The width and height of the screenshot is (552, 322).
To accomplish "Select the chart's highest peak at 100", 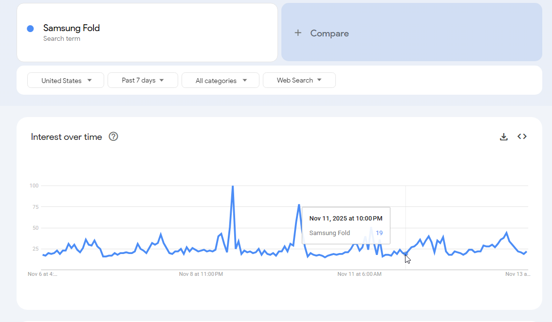I will (233, 186).
